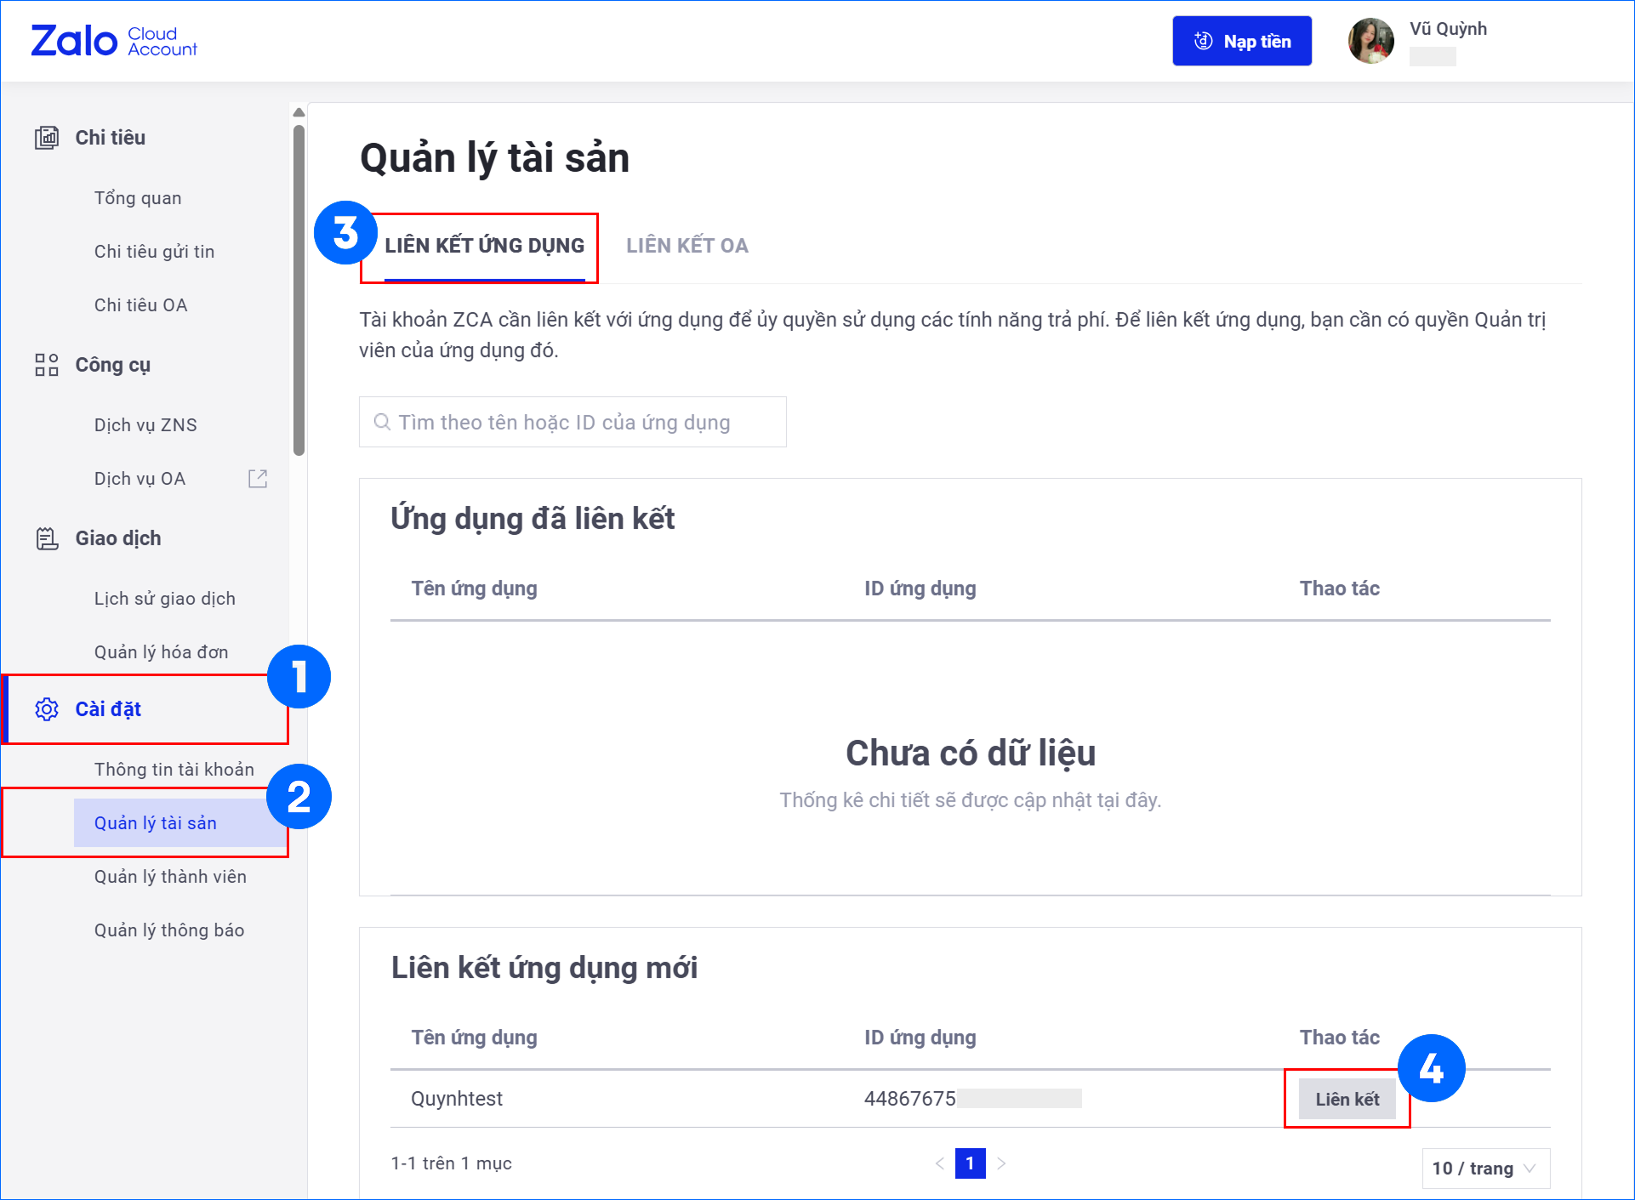Switch to the LIÊN KẾT OA tab
Viewport: 1635px width, 1200px height.
point(686,246)
